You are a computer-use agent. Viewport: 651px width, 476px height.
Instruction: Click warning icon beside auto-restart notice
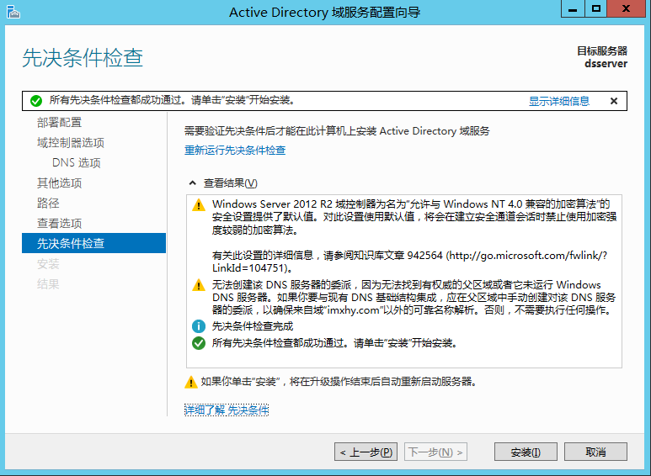click(x=190, y=382)
